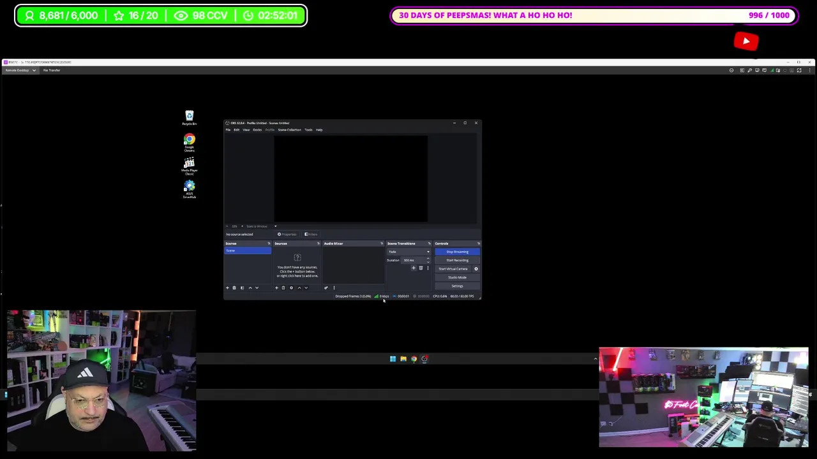Viewport: 817px width, 459px height.
Task: Select Media Player Classic desktop icon
Action: pyautogui.click(x=189, y=166)
